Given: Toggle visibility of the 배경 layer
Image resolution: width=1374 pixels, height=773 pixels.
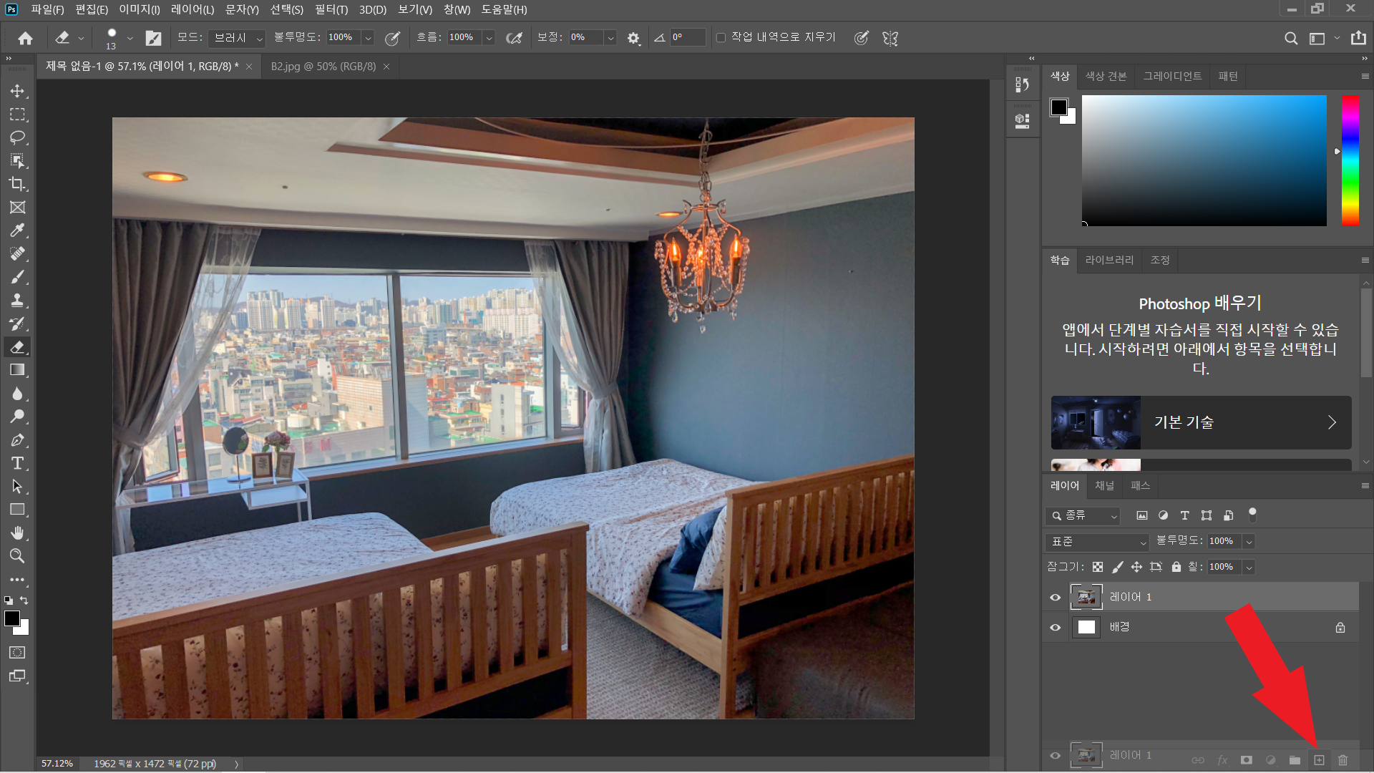Looking at the screenshot, I should click(1055, 628).
